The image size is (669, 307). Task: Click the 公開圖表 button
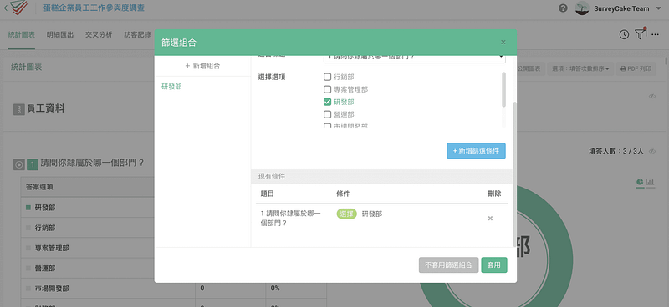531,68
